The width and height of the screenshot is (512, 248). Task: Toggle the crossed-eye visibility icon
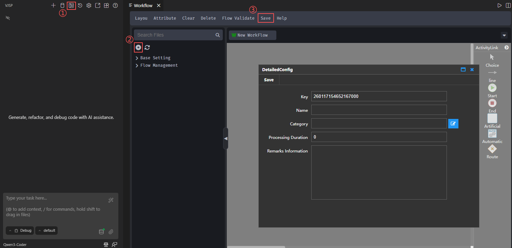coord(8,18)
